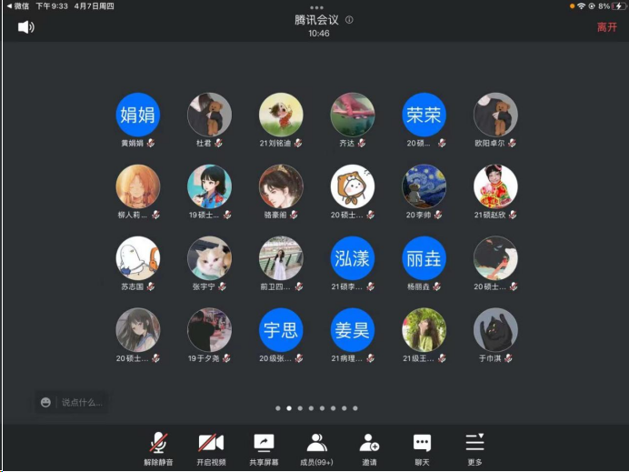Tap 欧阳卓尔 participant avatar
629x472 pixels.
pos(495,115)
